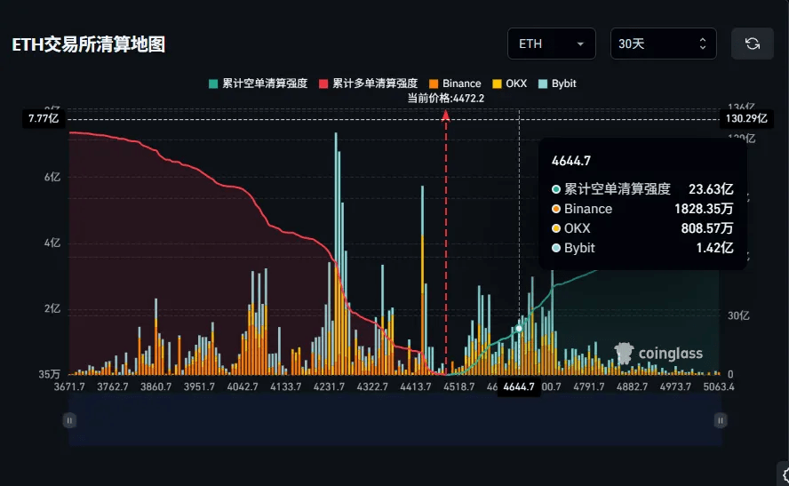This screenshot has width=789, height=486.
Task: Toggle the Bybit legend series
Action: point(557,84)
